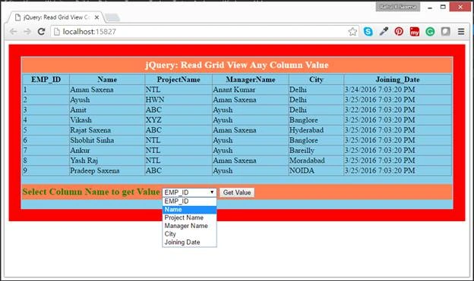Click the EMP_ID column header

click(x=46, y=80)
